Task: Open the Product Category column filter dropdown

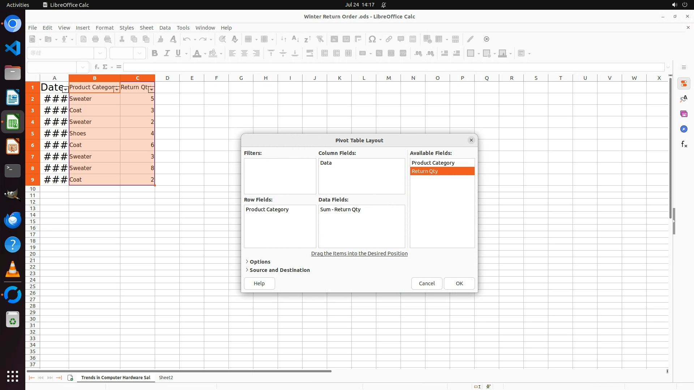Action: (116, 89)
